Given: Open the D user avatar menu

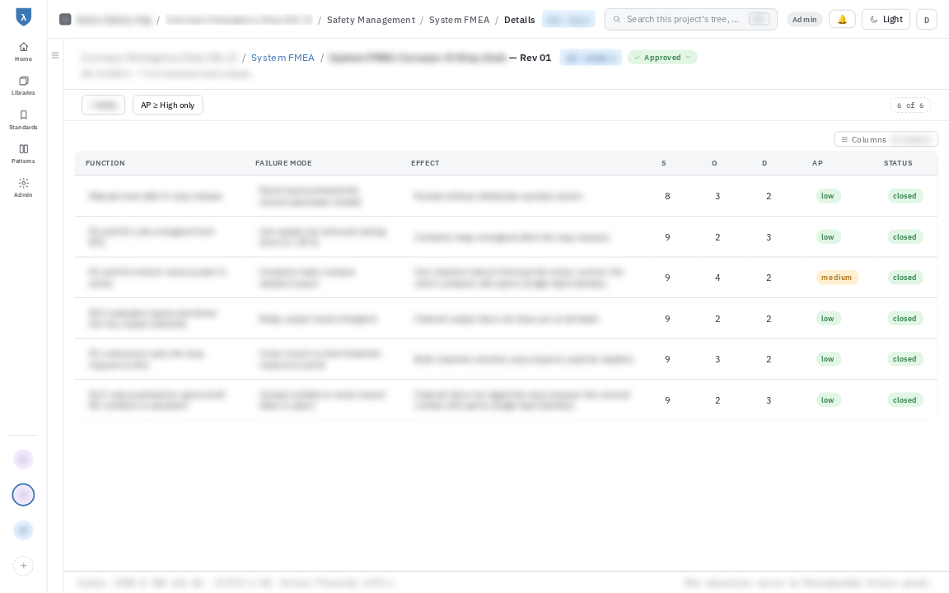Looking at the screenshot, I should coord(927,20).
